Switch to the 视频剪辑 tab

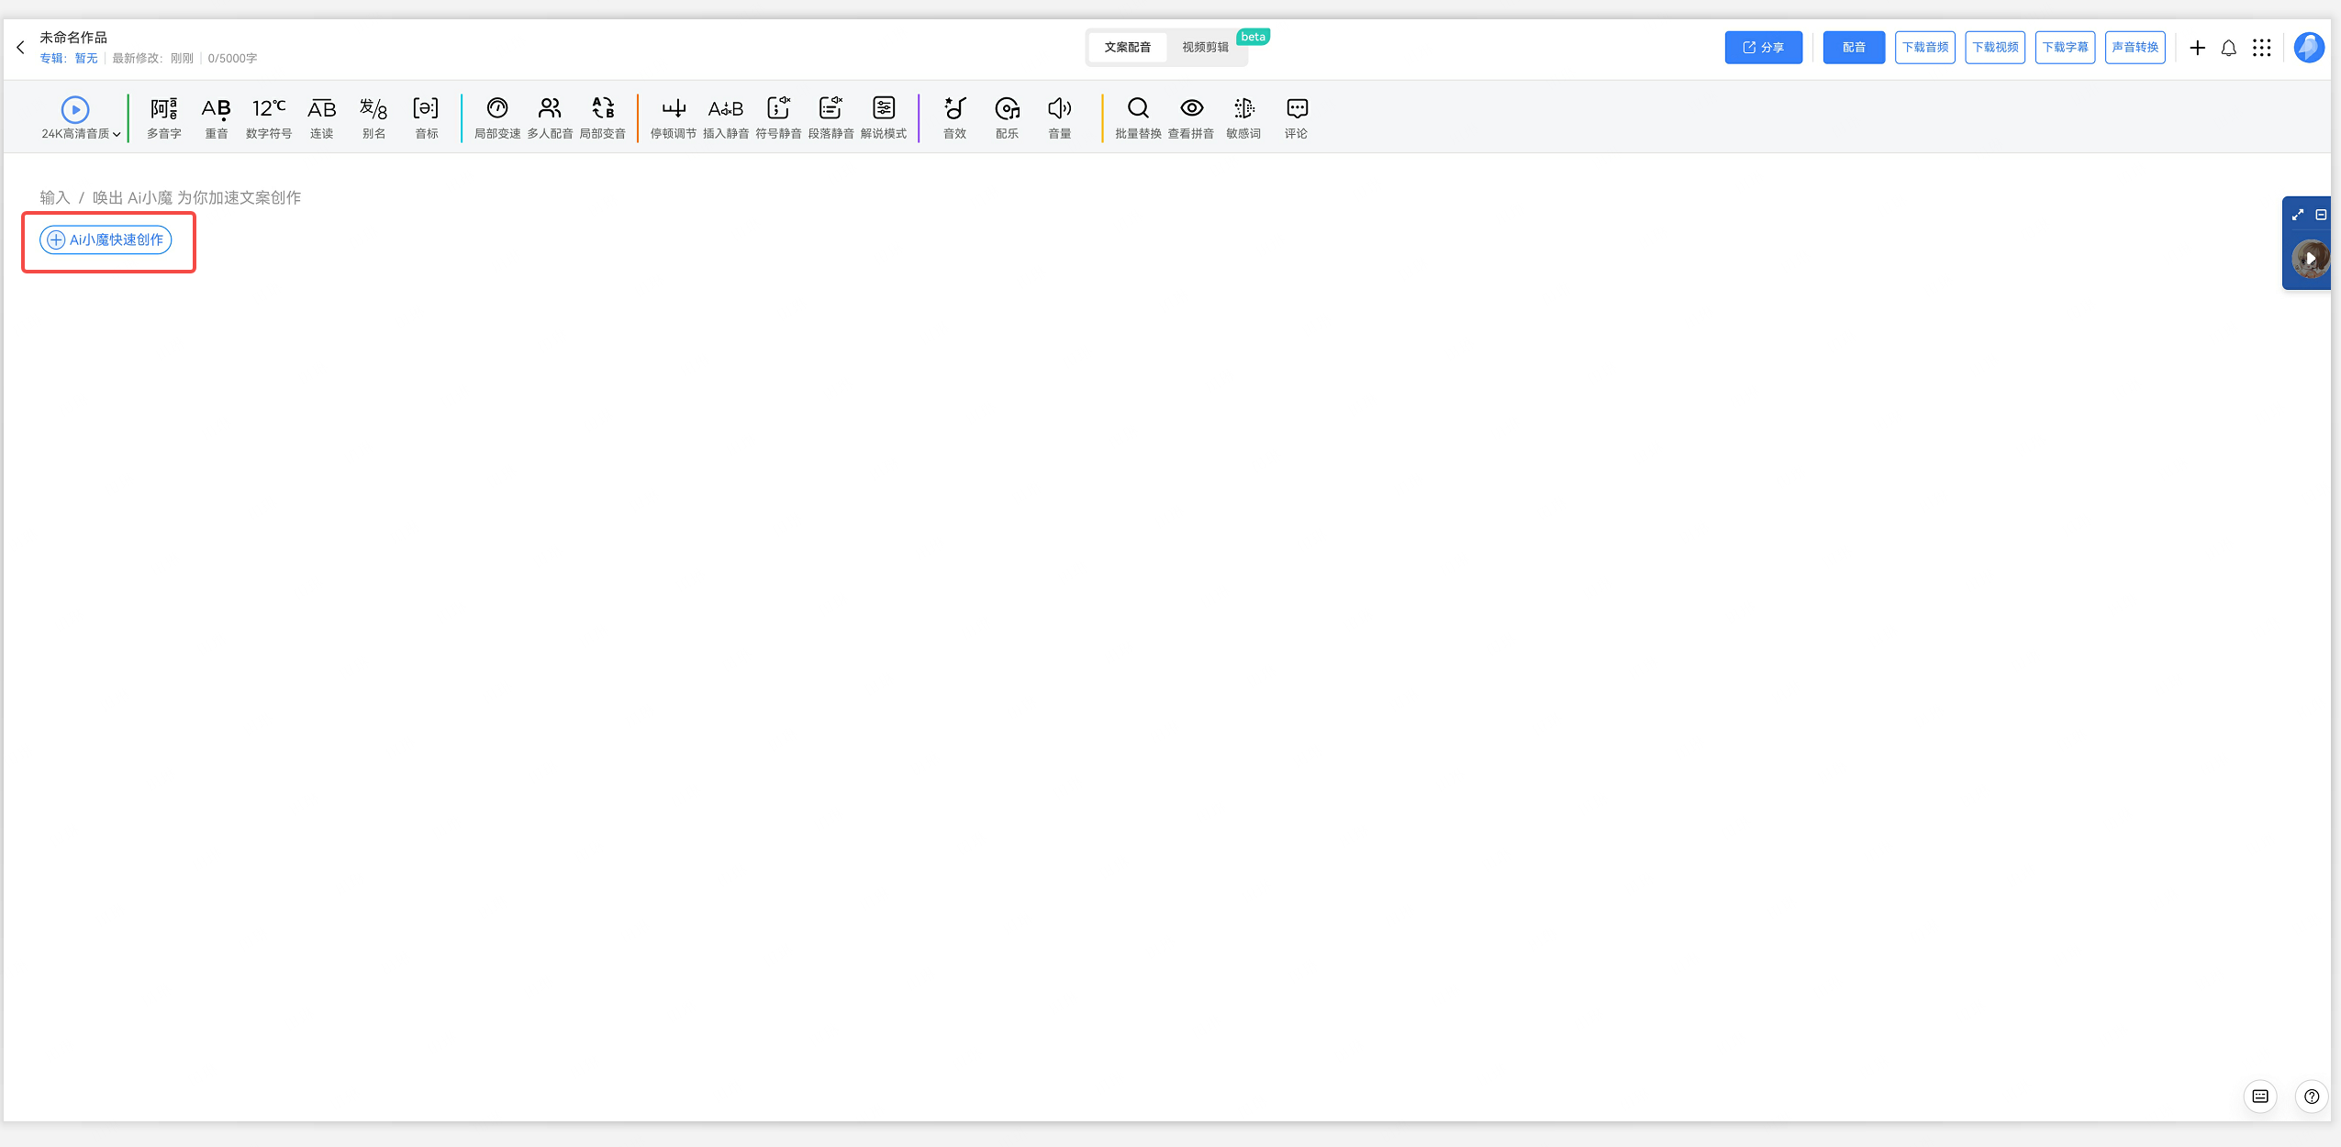1205,48
